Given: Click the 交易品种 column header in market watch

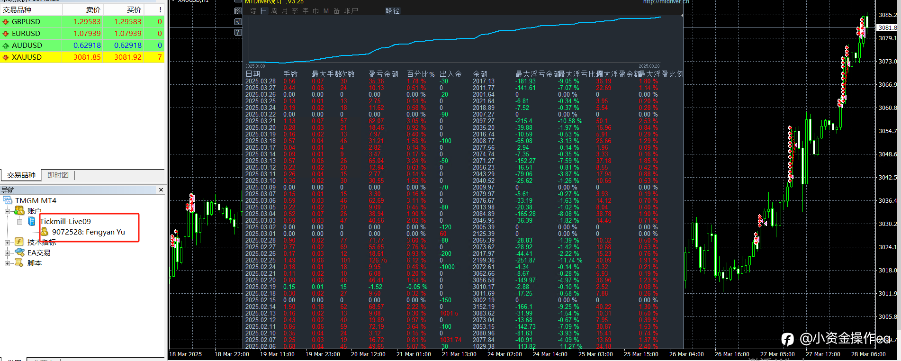Looking at the screenshot, I should (x=31, y=9).
